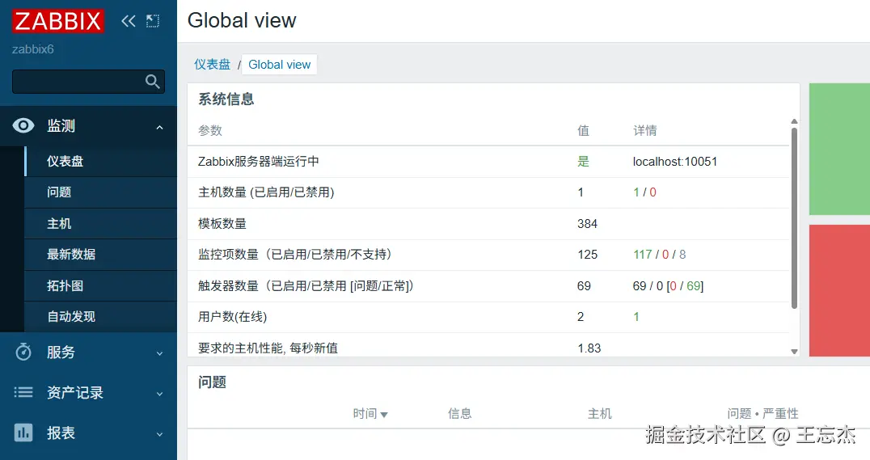Click the search magnifier icon

click(153, 82)
